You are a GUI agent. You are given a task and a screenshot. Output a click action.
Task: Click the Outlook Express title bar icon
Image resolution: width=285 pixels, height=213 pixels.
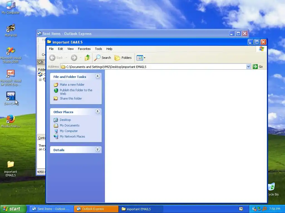(39, 33)
